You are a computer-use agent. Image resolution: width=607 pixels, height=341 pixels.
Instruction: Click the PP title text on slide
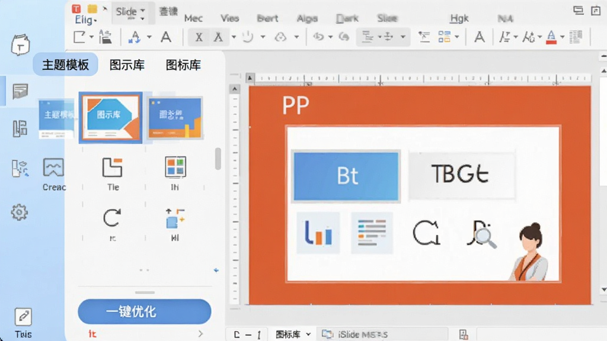point(296,105)
